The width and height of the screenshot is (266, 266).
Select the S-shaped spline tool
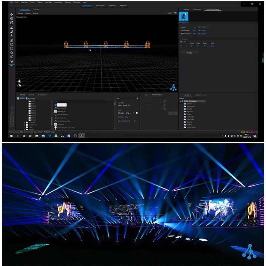click(12, 40)
